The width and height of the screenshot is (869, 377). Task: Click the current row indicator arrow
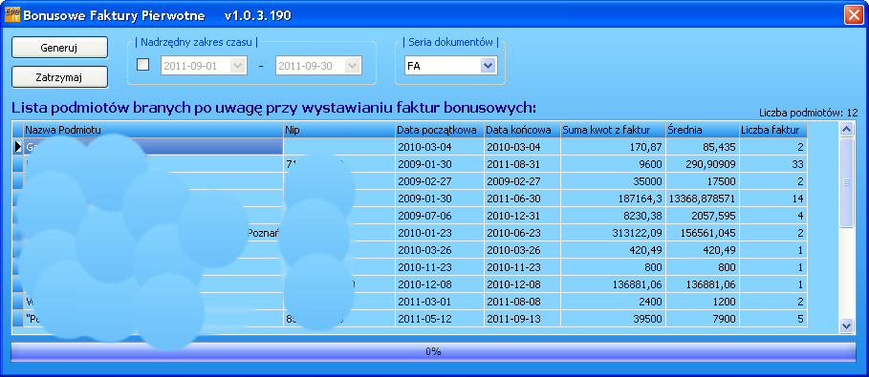pyautogui.click(x=18, y=147)
